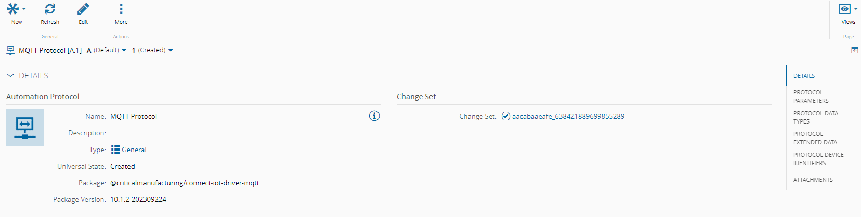861x217 pixels.
Task: Click the large Automation Protocol thumbnail
Action: [x=25, y=128]
